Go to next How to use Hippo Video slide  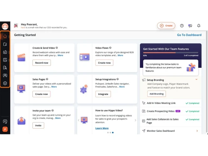pos(135,120)
